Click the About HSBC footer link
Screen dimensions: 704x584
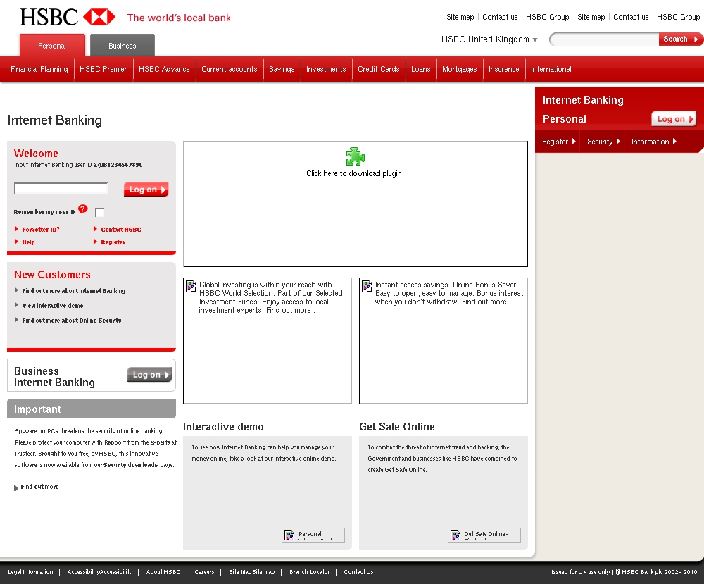click(163, 572)
